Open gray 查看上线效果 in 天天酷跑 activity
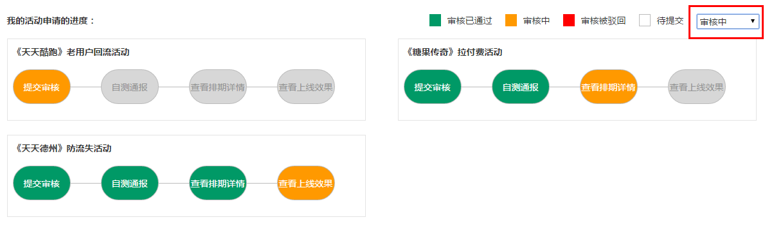The height and width of the screenshot is (233, 765). (x=306, y=87)
